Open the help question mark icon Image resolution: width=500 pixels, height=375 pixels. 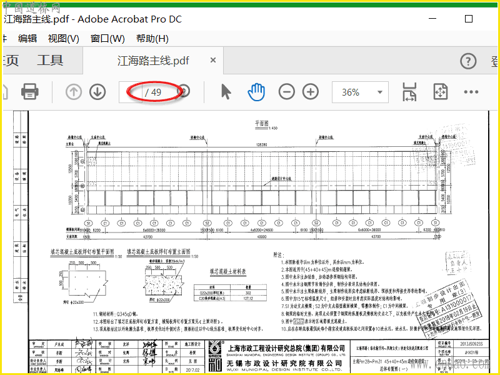coord(468,61)
